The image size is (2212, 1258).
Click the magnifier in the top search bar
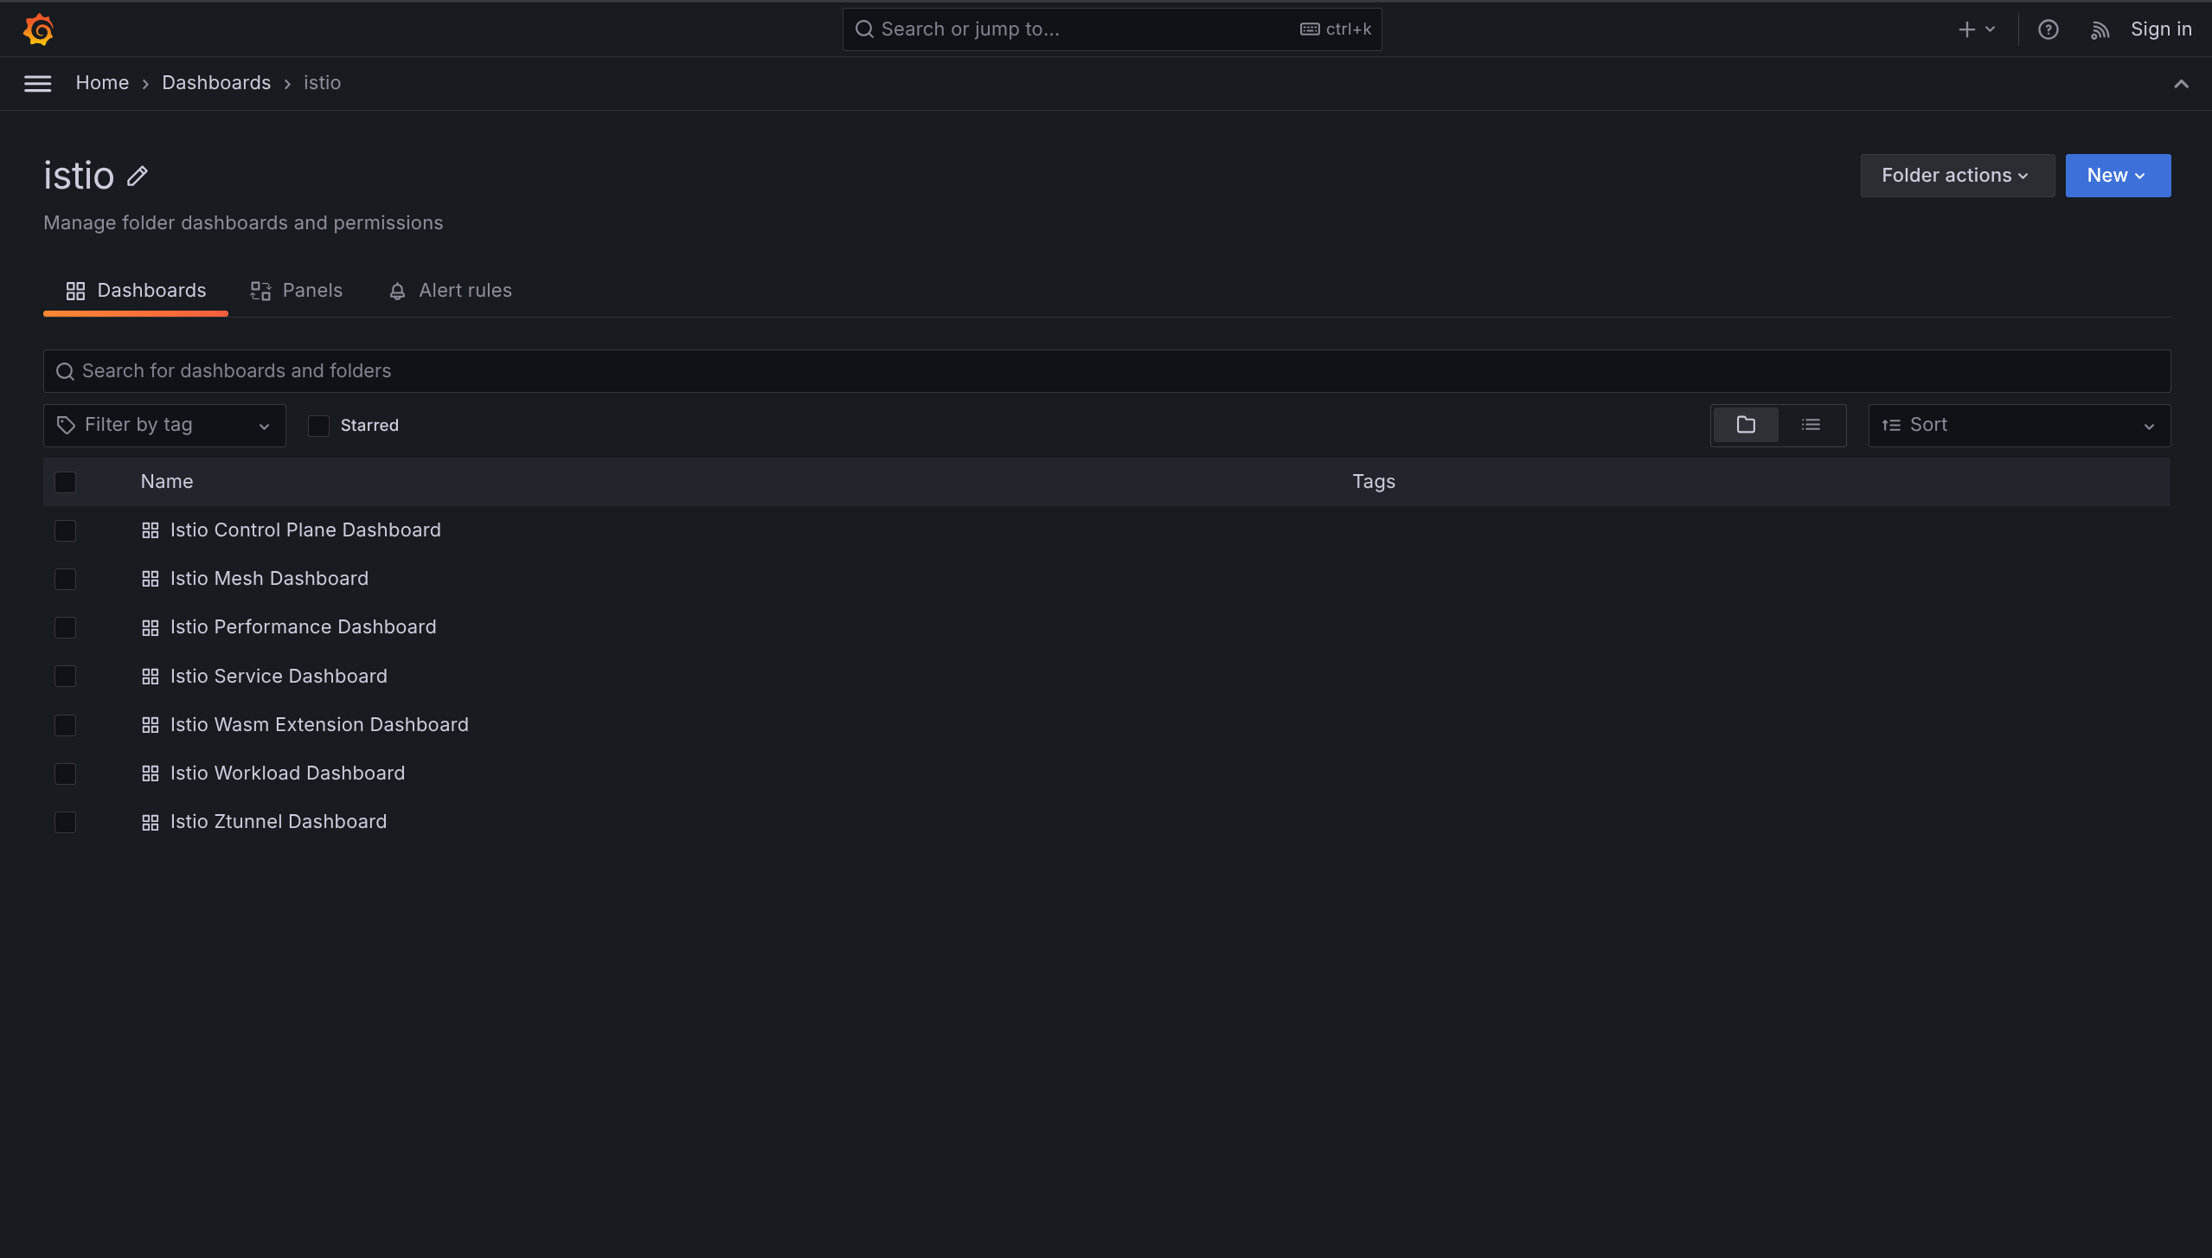click(864, 29)
